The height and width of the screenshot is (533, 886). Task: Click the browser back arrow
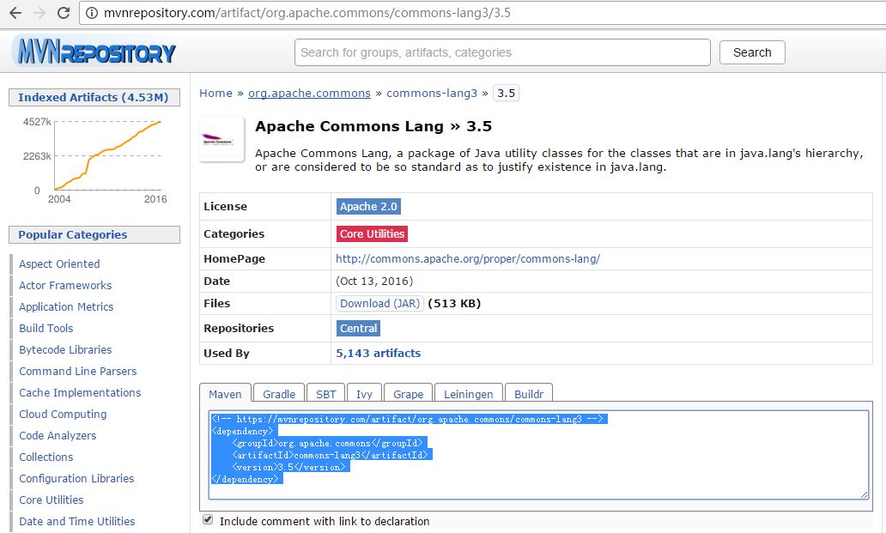pos(15,12)
